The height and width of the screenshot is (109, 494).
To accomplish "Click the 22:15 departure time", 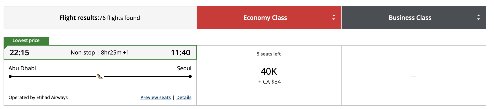I will [19, 52].
